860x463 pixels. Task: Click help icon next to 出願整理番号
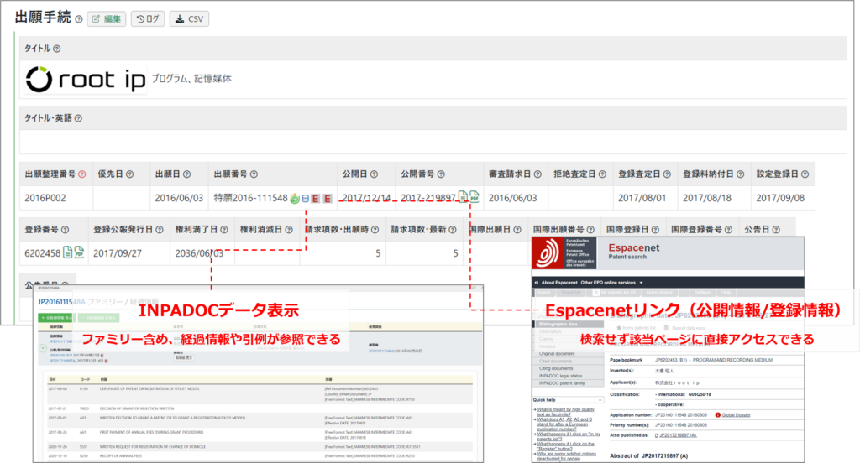click(x=81, y=174)
